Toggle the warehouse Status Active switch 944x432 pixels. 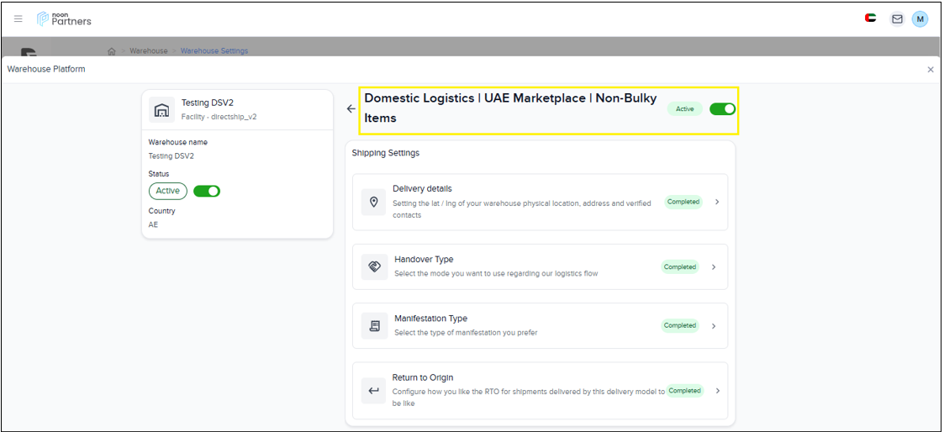(x=207, y=191)
